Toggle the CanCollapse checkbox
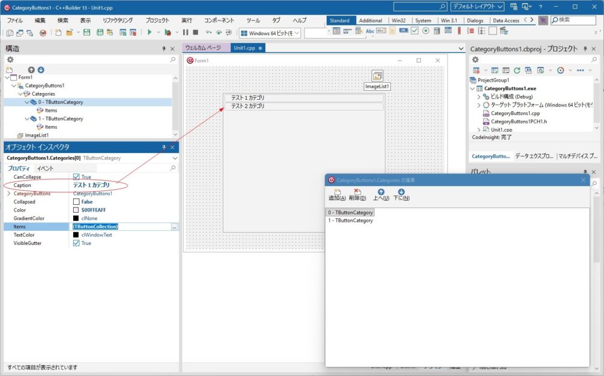The height and width of the screenshot is (376, 604). tap(76, 177)
